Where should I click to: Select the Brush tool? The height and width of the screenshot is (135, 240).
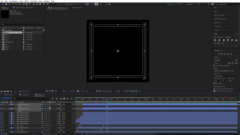34,4
